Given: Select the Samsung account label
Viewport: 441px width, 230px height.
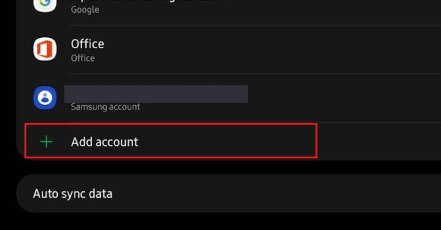Looking at the screenshot, I should 106,107.
